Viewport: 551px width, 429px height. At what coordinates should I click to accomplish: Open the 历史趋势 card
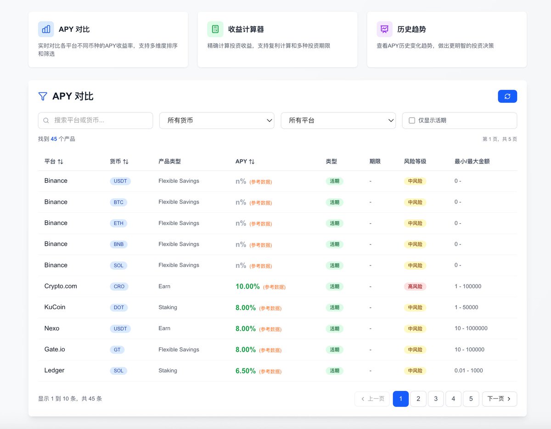pos(447,40)
